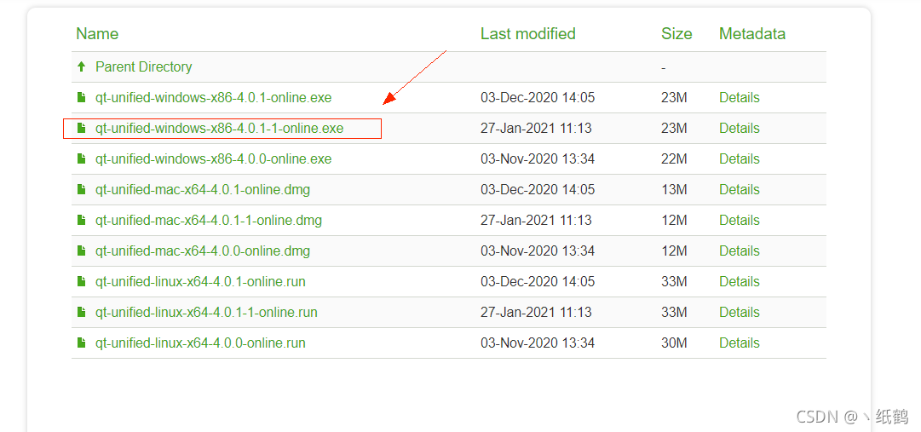Click 33M size of linux-x64-4.0.1-online.run
Image resolution: width=921 pixels, height=432 pixels.
(674, 281)
